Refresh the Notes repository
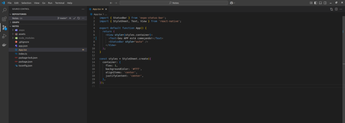Image resolution: width=345 pixels, height=123 pixels. [79, 18]
